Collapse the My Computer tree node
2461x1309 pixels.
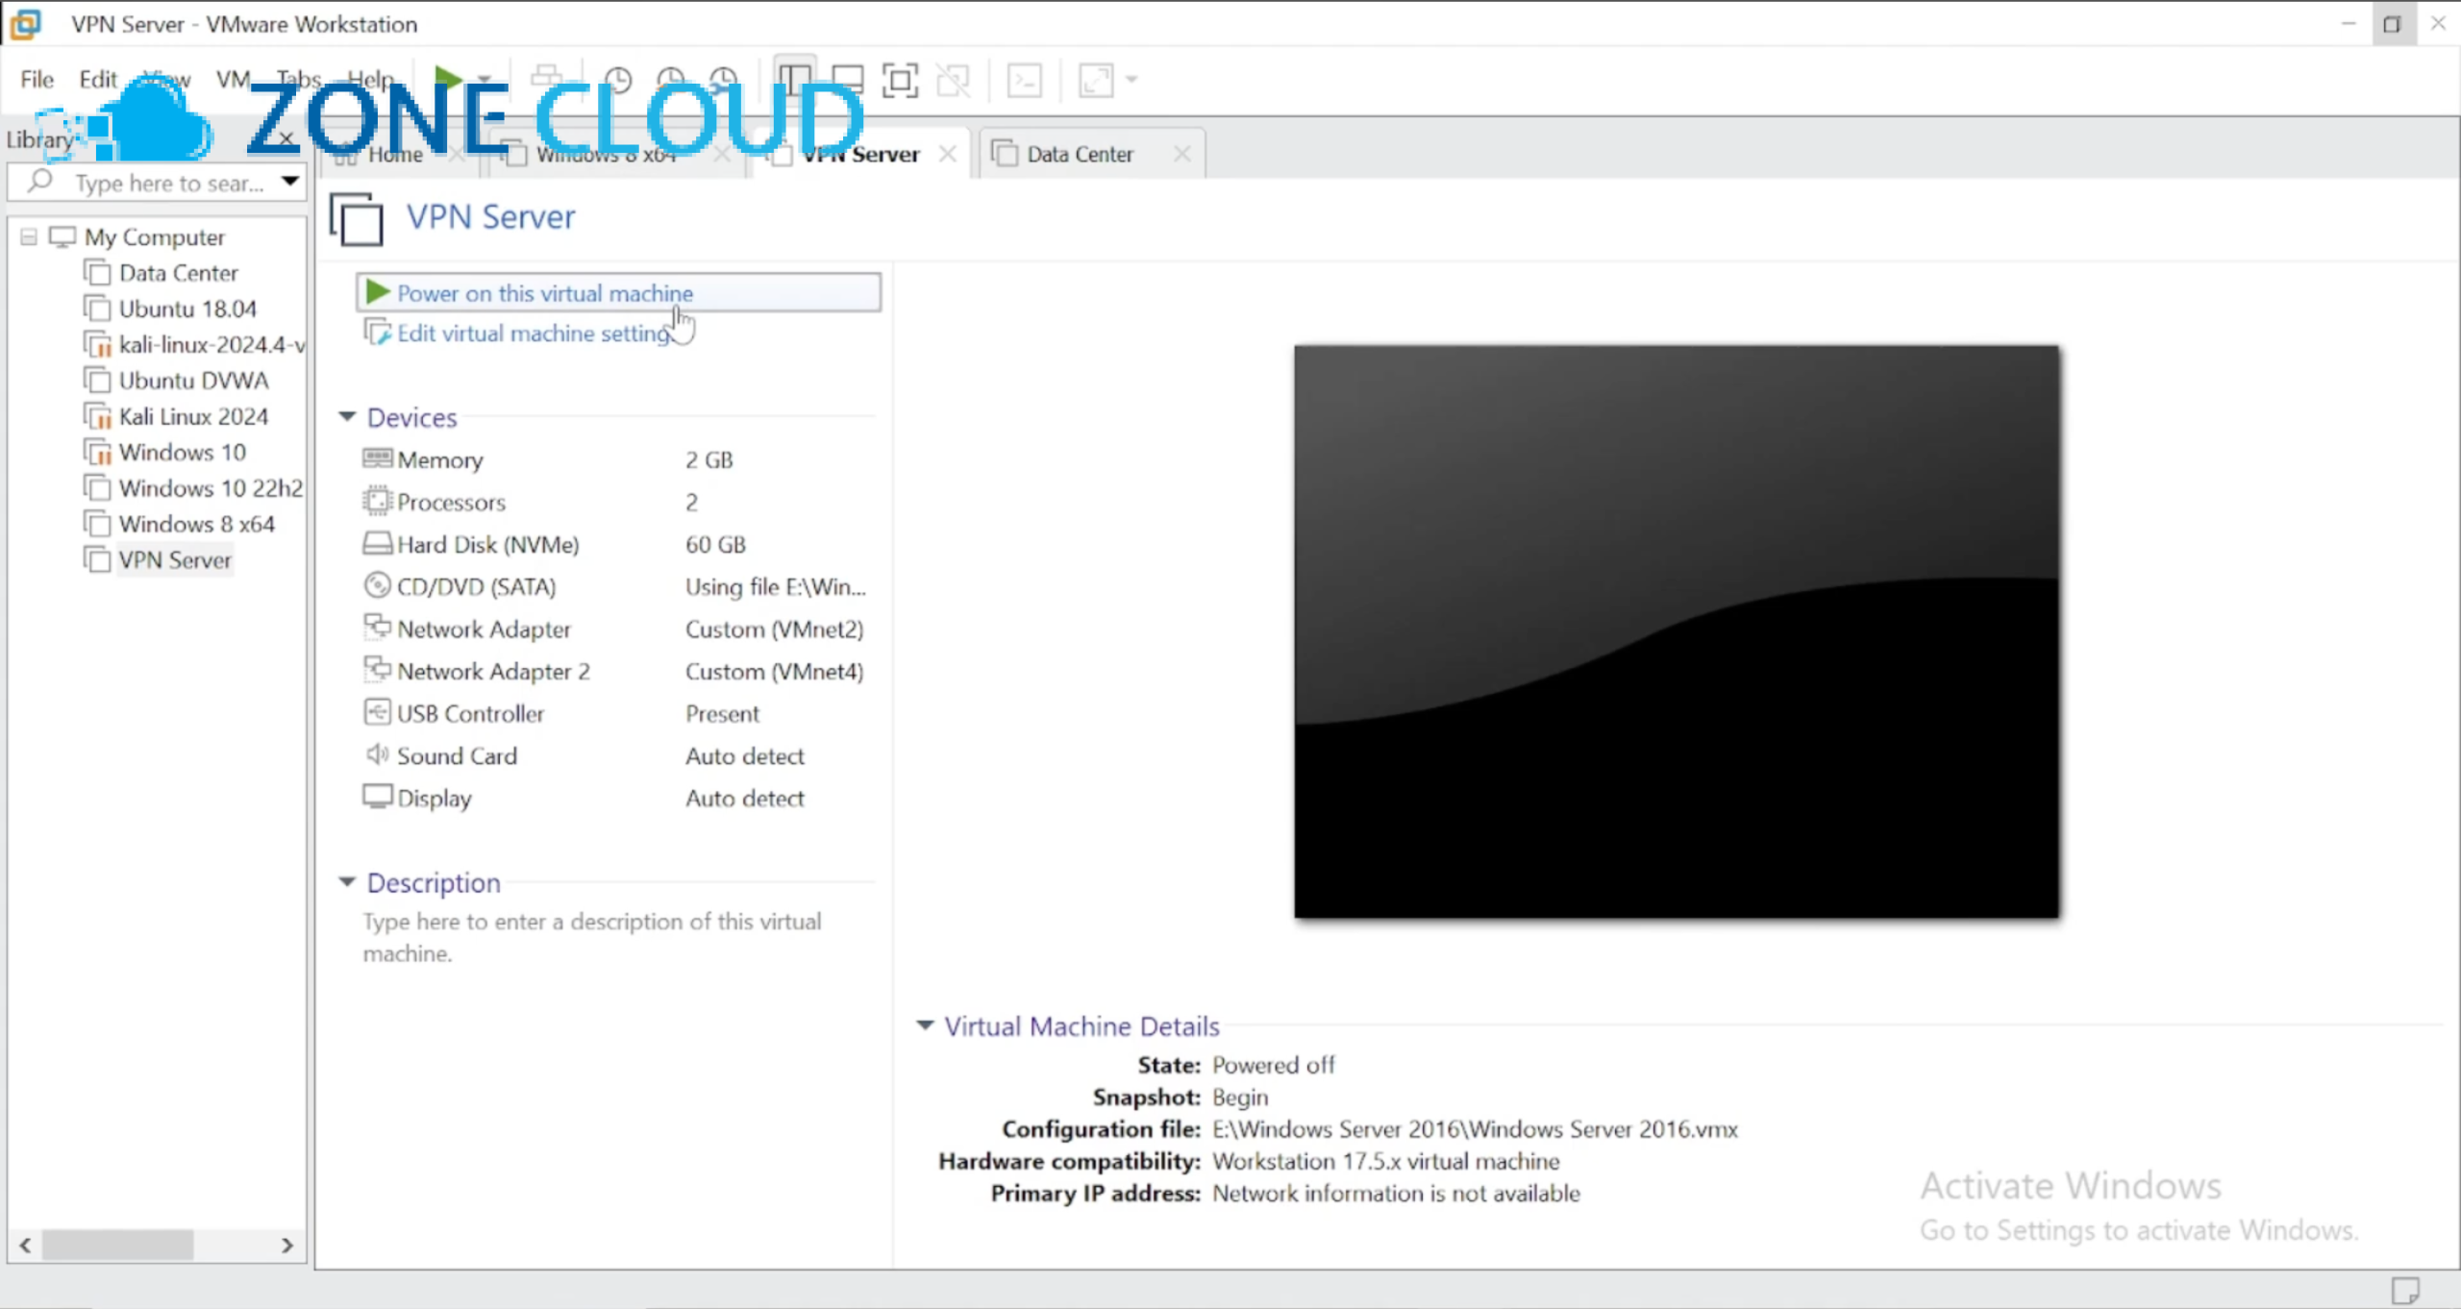coord(28,236)
